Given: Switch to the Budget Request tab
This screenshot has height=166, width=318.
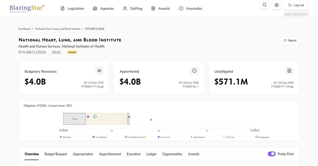Looking at the screenshot, I should tap(56, 154).
